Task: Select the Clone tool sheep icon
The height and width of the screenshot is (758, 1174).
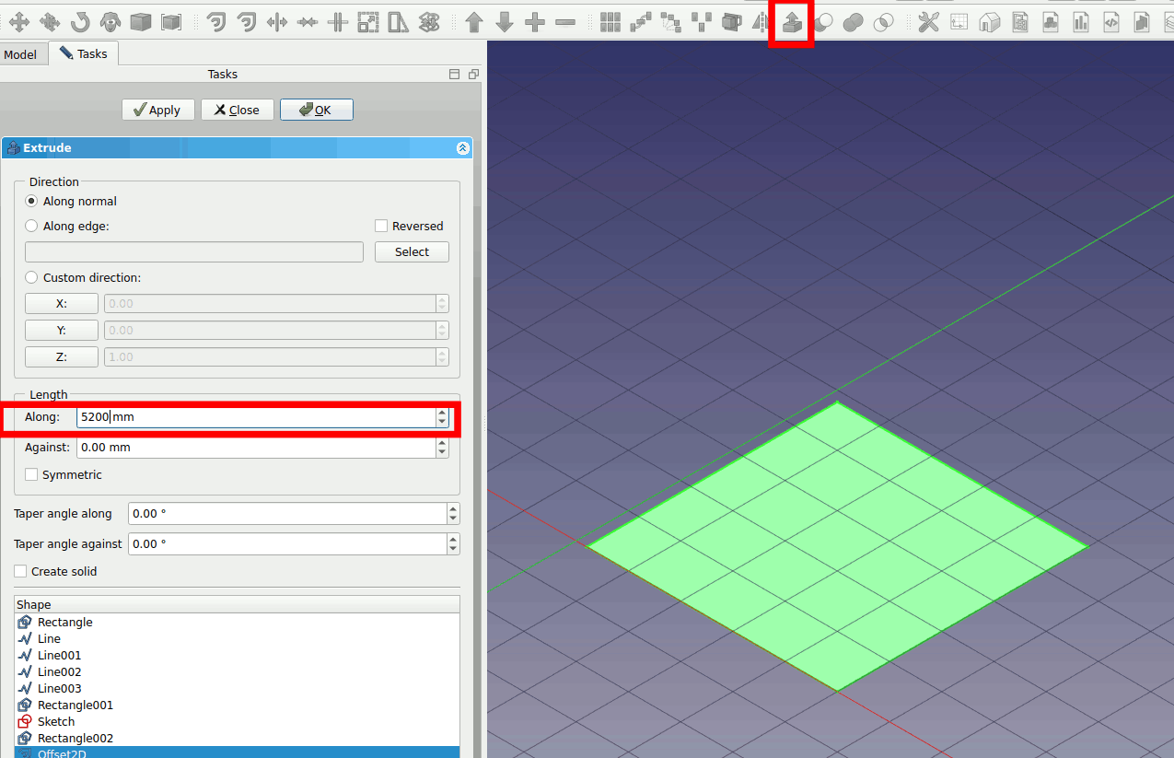Action: coord(110,22)
